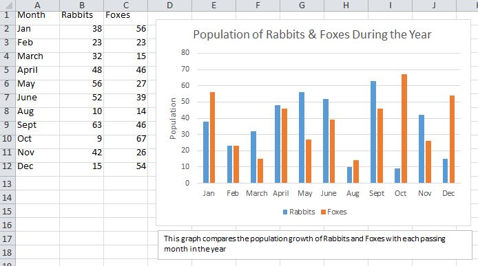478x266 pixels.
Task: Select the column B header
Action: click(x=82, y=5)
